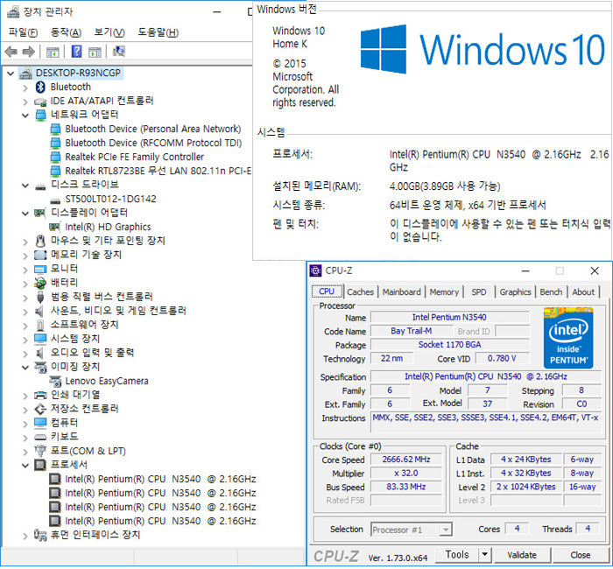Click the CPU-Z application icon in title bar
613x569 pixels.
(315, 271)
